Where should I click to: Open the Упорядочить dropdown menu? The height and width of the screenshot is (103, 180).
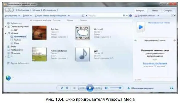click(11, 15)
